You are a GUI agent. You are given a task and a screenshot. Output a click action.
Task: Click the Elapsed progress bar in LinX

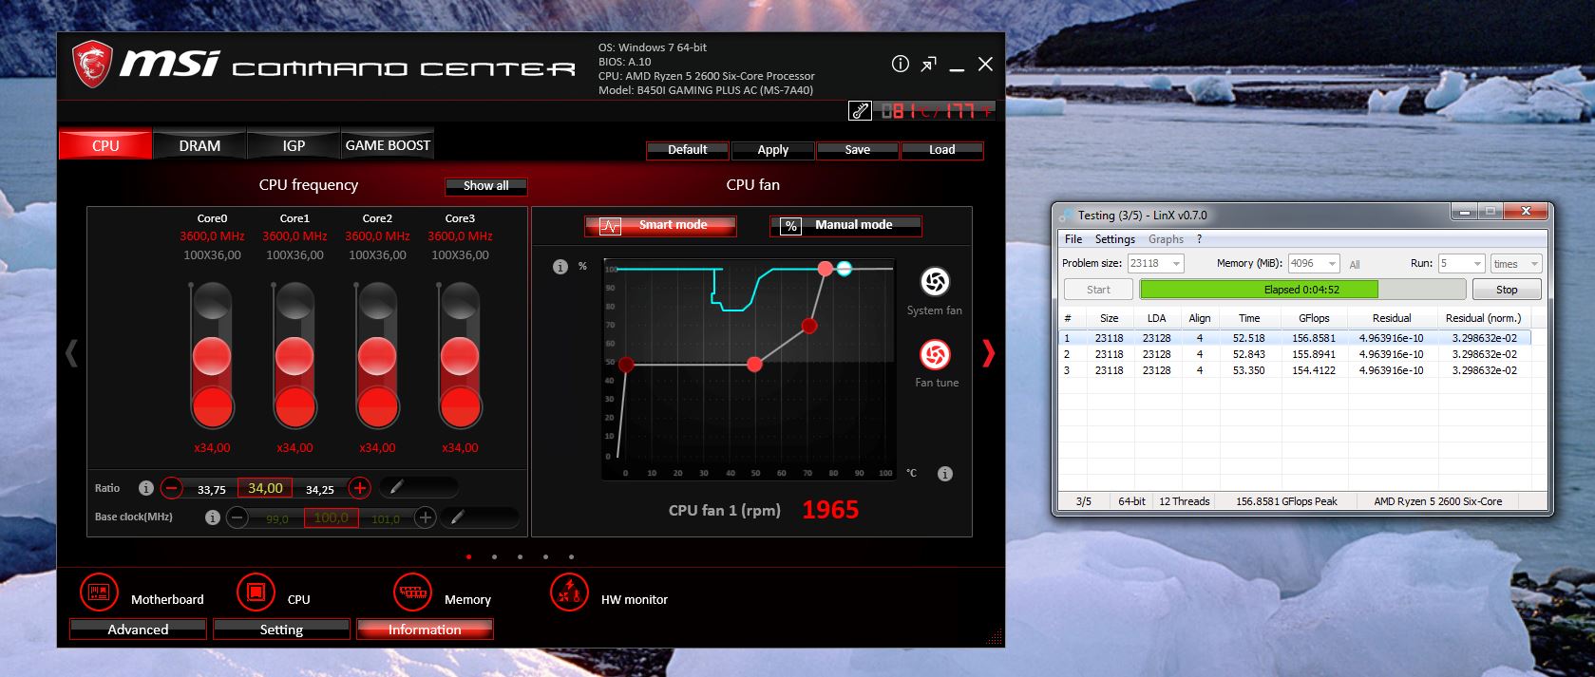coord(1301,290)
